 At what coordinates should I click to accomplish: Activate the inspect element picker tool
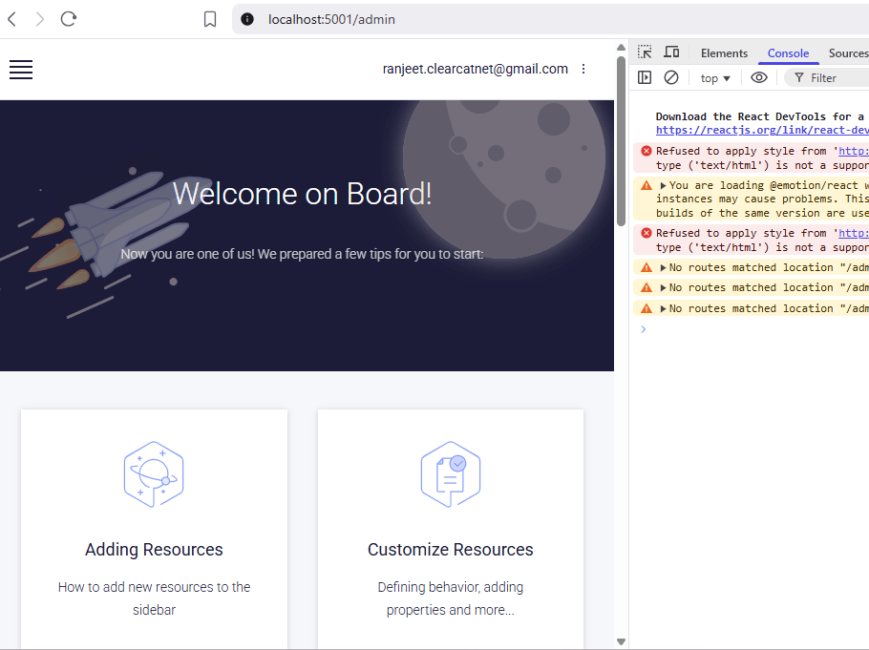[x=646, y=52]
